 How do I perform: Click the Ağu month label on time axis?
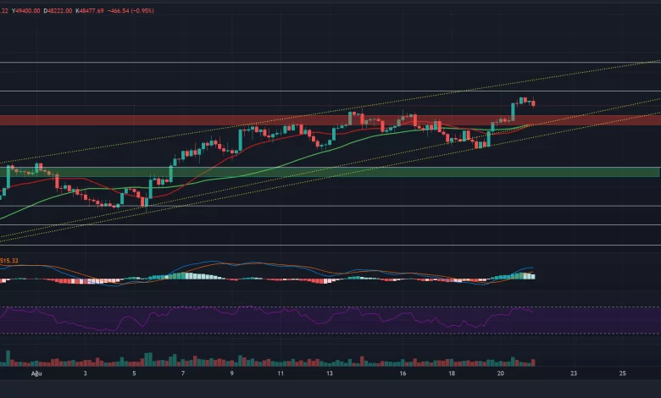pyautogui.click(x=36, y=373)
